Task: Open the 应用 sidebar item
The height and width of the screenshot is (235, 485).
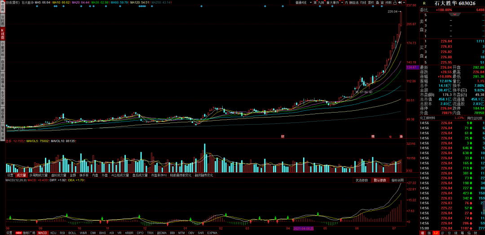Action: (3, 6)
